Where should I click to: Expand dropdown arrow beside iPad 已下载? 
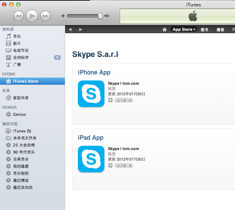pos(130,166)
